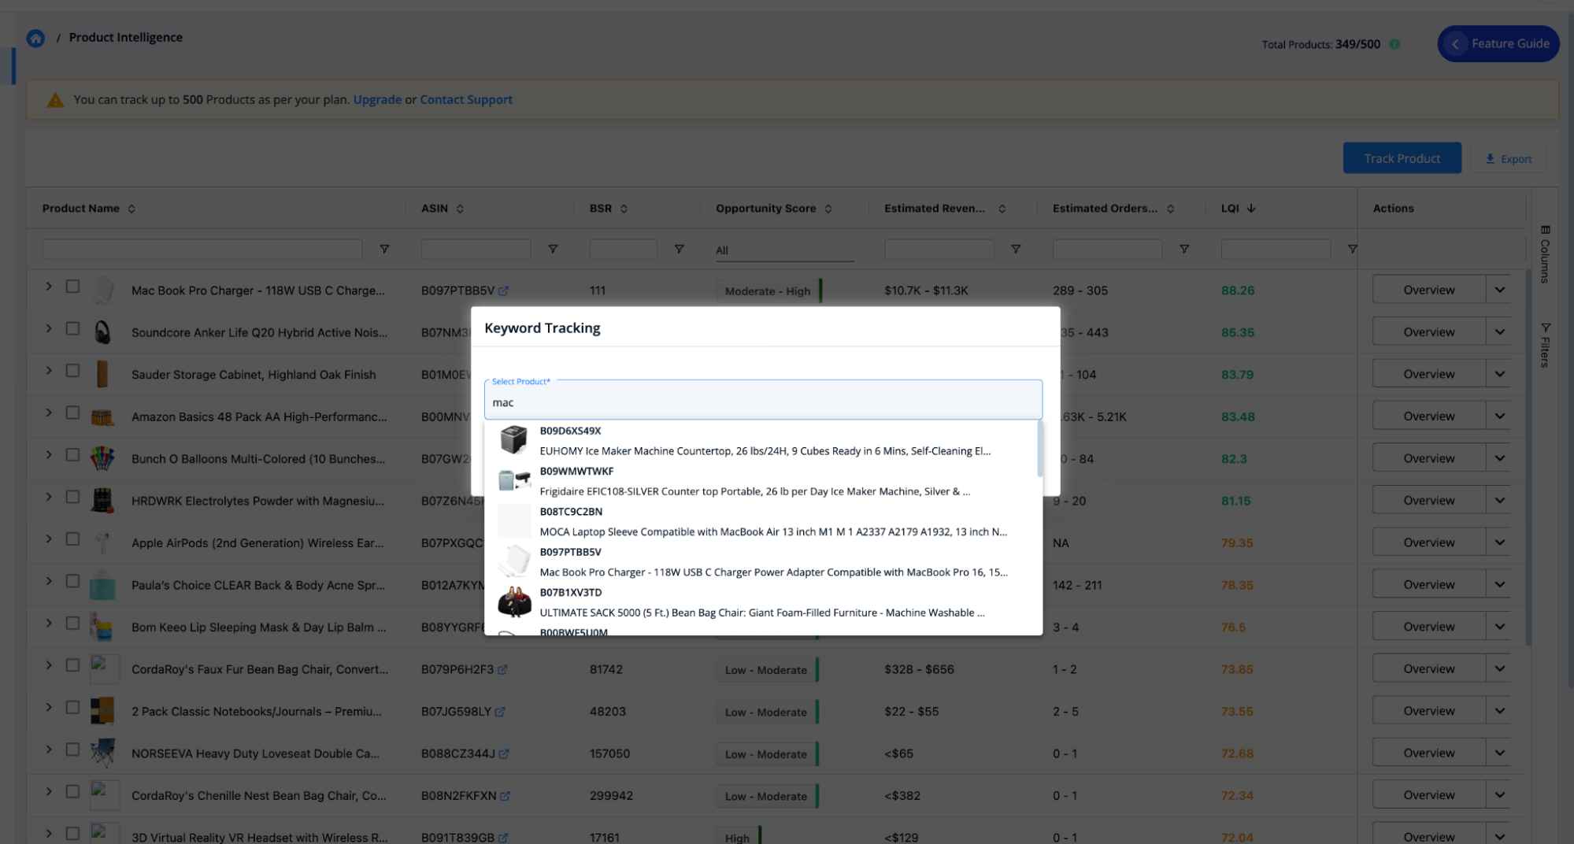Sort by Opportunity Score column

[828, 209]
